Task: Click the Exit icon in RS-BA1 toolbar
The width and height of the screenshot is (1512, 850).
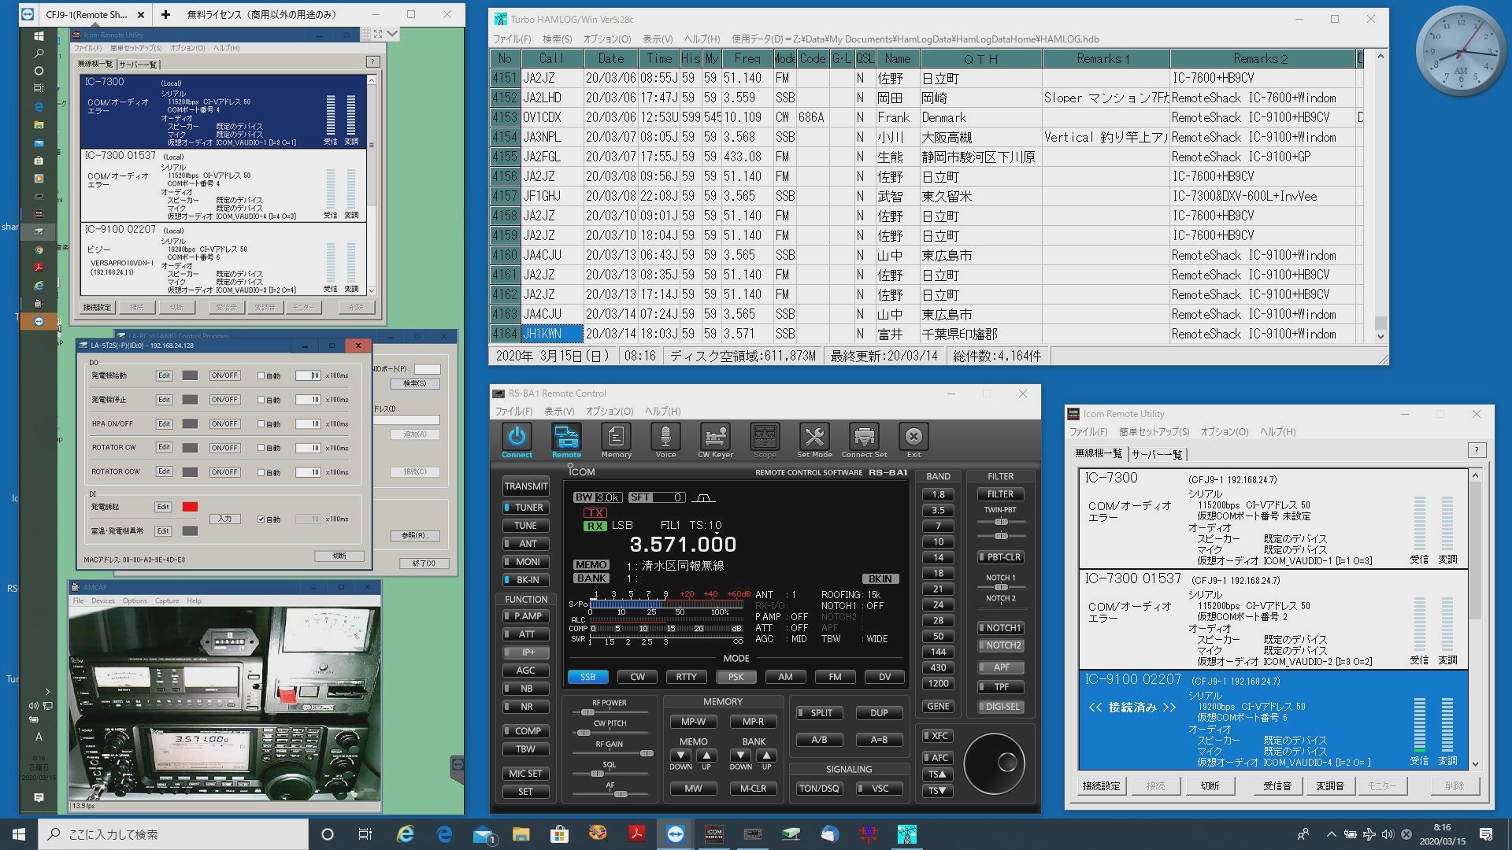Action: click(x=913, y=438)
